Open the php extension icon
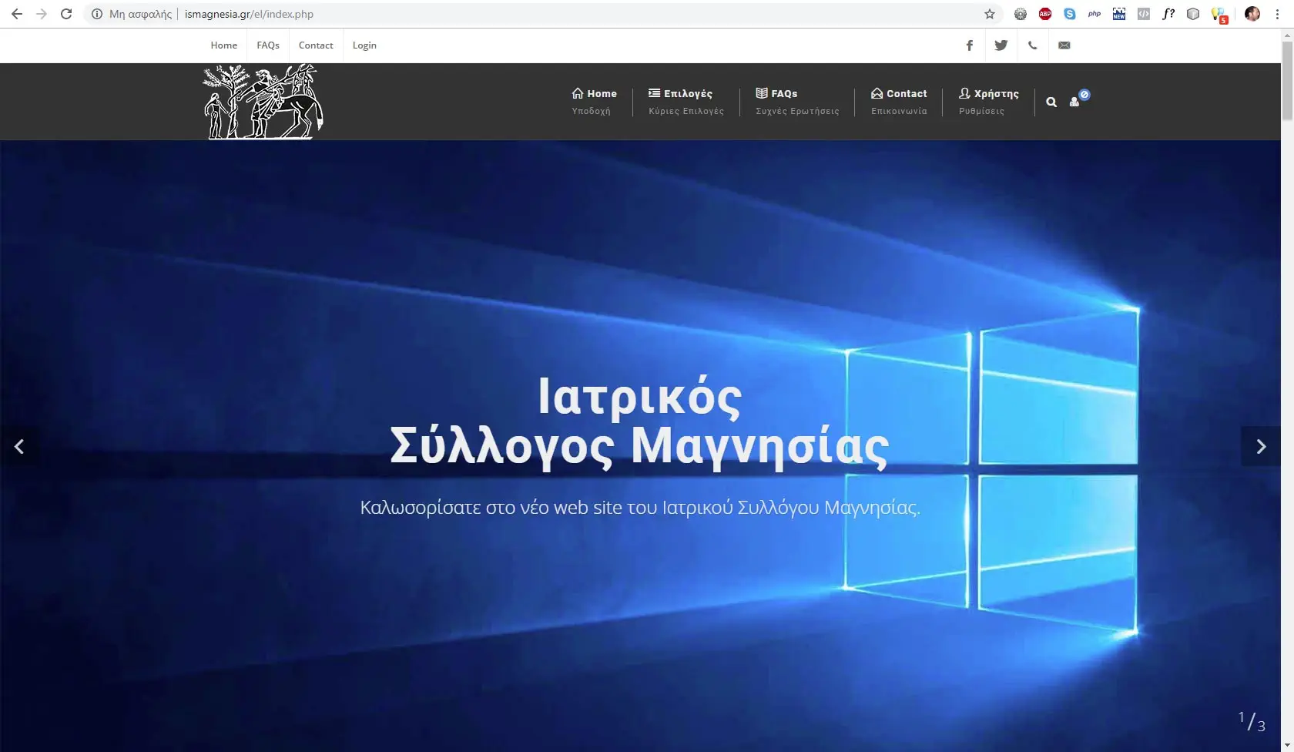Image resolution: width=1294 pixels, height=752 pixels. [1095, 14]
